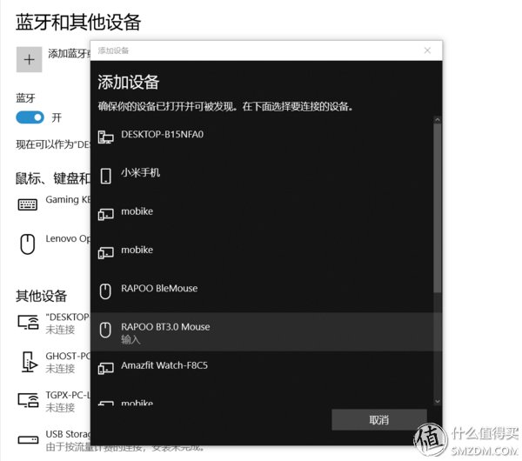Select USB Storage entry in settings
Screen dimensions: 522x461
[x=68, y=434]
